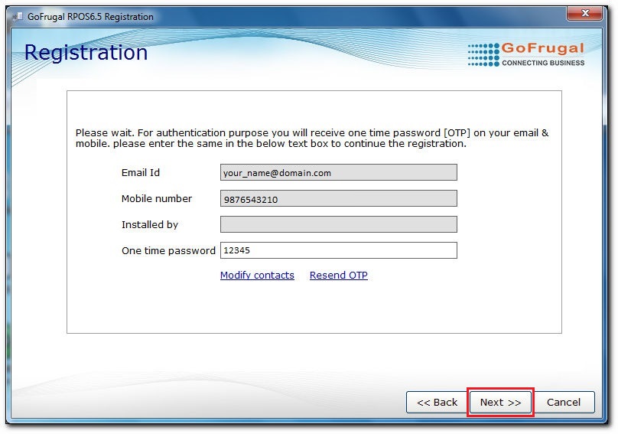Click into the Installed by field
The image size is (618, 434).
tap(338, 224)
